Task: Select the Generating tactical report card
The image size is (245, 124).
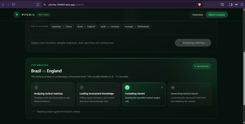Action: [x=189, y=94]
